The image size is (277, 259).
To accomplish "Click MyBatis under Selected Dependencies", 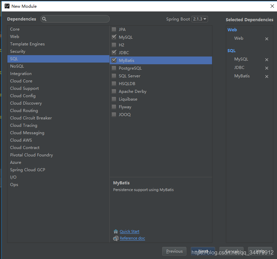I will click(242, 76).
